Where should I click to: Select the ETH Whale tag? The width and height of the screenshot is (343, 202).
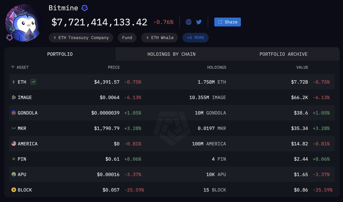(159, 38)
